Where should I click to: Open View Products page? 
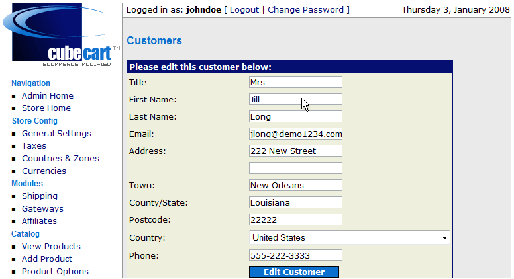51,247
